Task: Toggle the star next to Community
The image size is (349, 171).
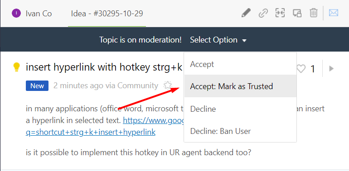Action: [168, 85]
